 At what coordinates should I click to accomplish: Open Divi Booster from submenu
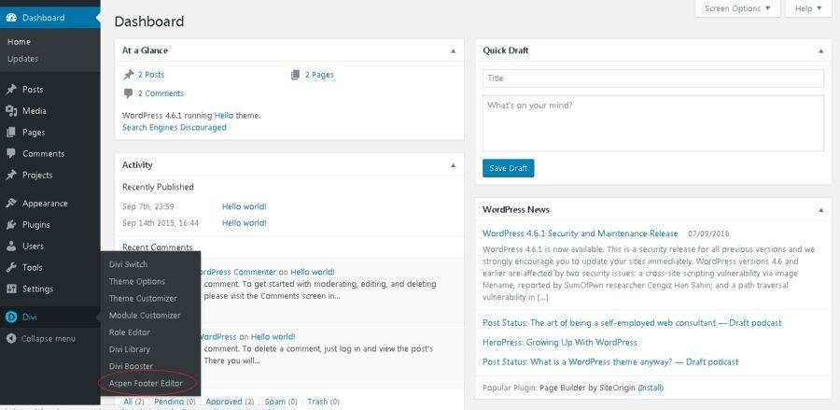131,367
